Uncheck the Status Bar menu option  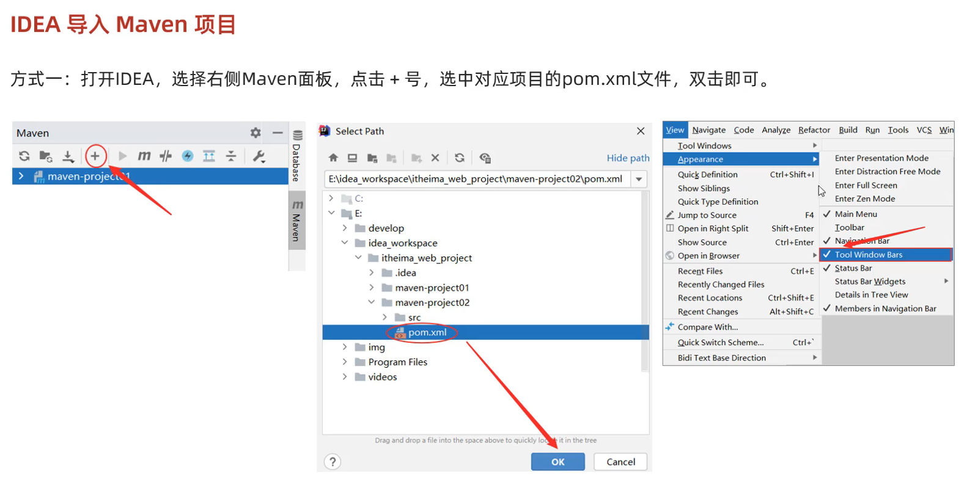click(x=853, y=268)
